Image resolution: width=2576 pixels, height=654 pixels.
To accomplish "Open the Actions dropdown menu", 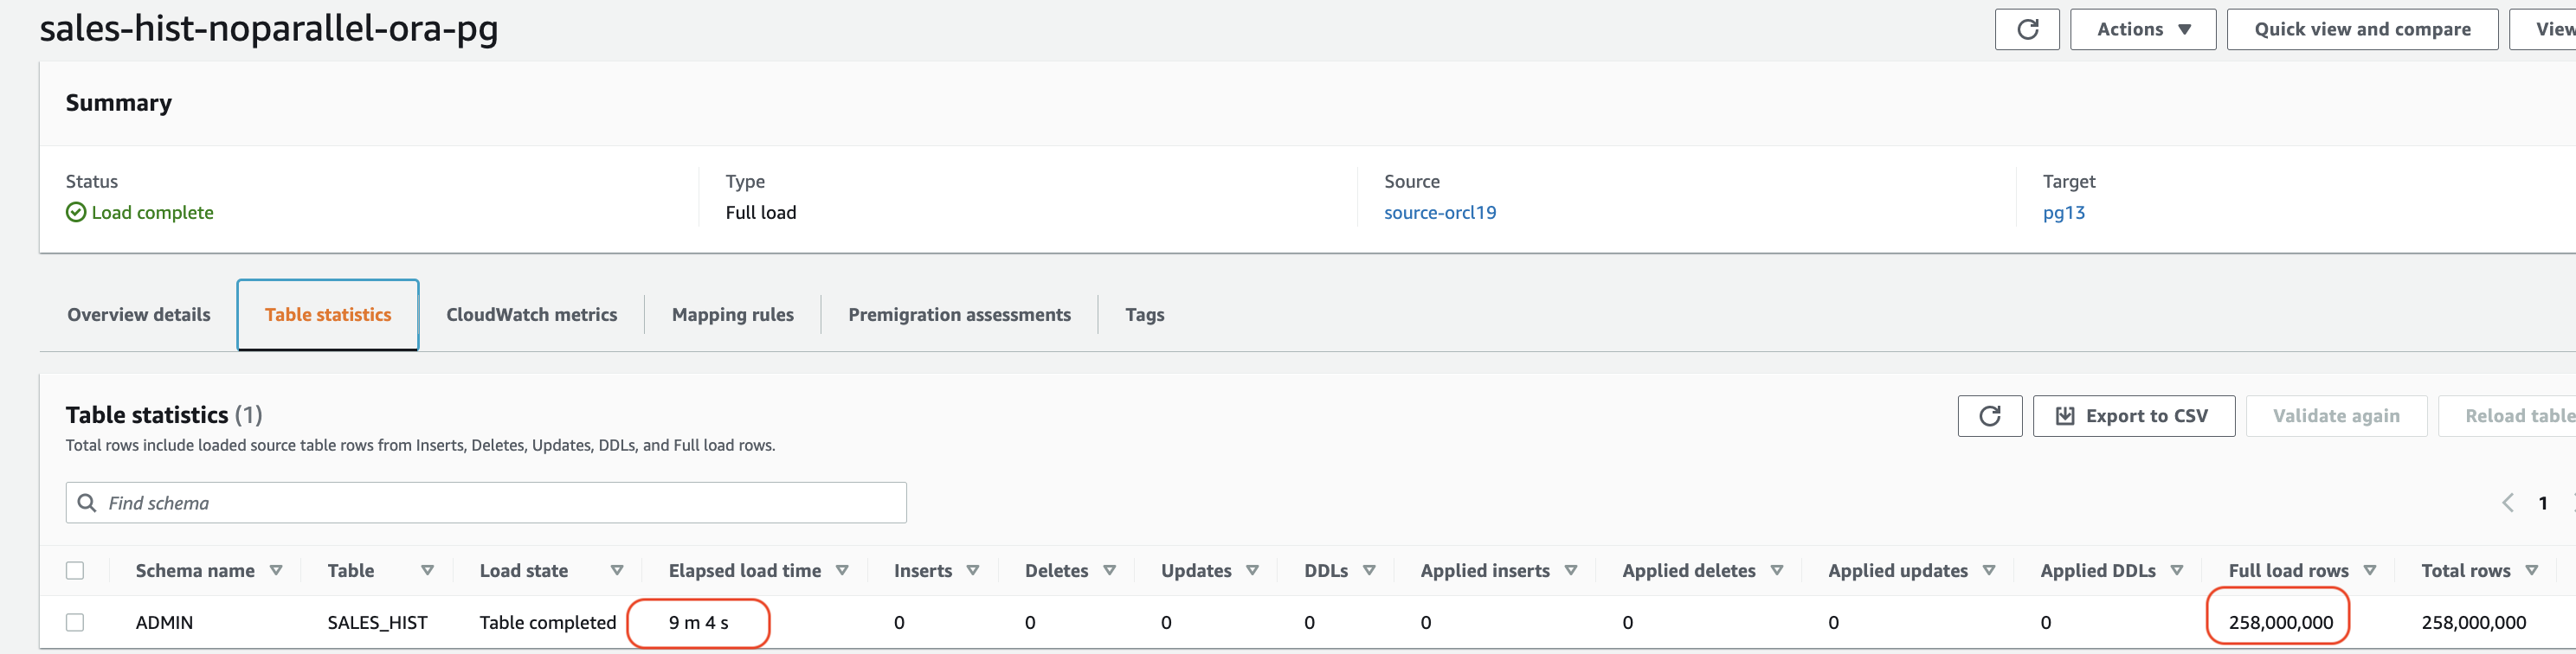I will click(x=2142, y=29).
